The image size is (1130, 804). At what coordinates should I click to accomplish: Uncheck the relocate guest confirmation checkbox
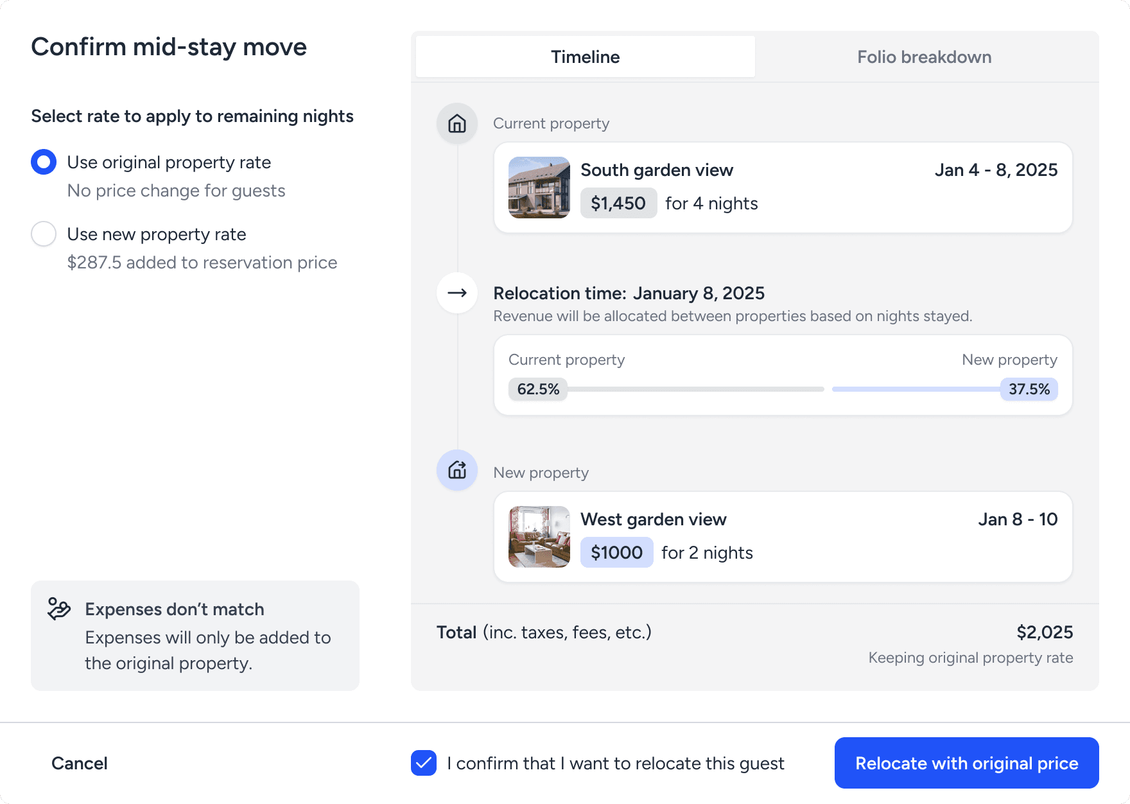[x=424, y=763]
